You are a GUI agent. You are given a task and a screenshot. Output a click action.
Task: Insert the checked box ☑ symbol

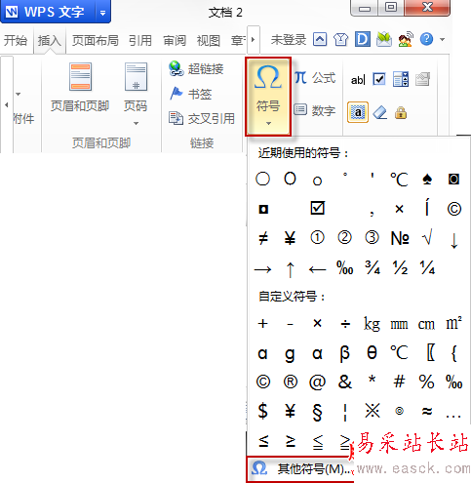pos(317,208)
